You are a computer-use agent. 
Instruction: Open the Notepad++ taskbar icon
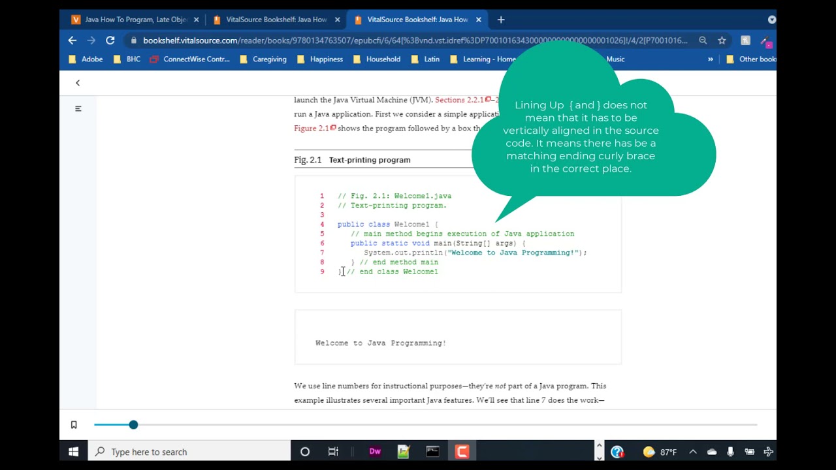[x=404, y=452]
